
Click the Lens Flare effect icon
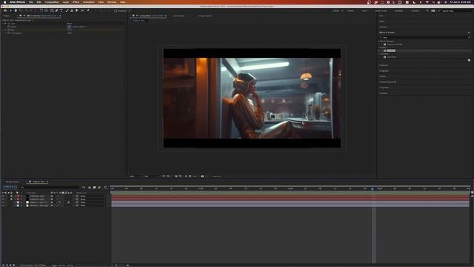click(x=384, y=57)
